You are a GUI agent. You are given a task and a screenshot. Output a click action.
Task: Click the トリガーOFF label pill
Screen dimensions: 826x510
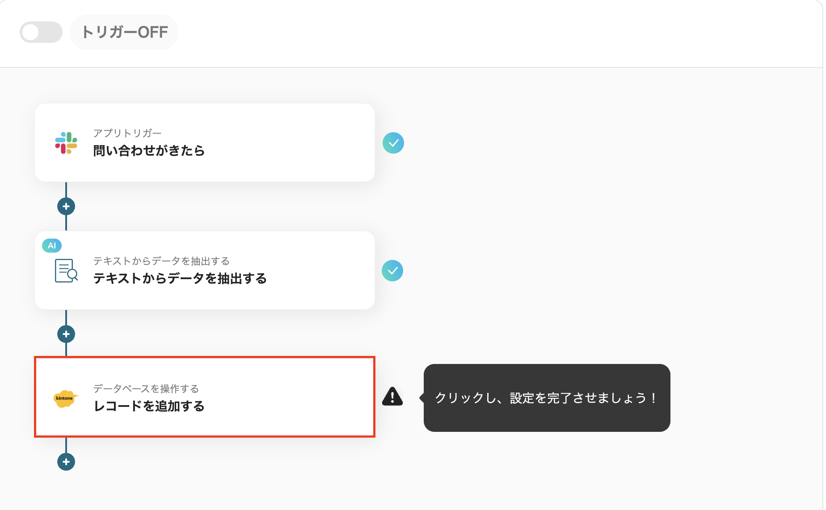pos(124,32)
